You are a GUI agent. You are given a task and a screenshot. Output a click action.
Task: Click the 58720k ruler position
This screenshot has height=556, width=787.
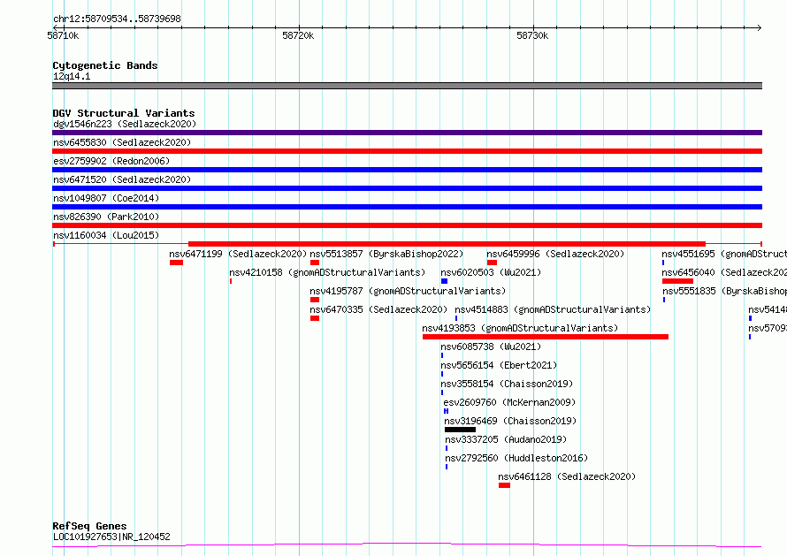[298, 35]
